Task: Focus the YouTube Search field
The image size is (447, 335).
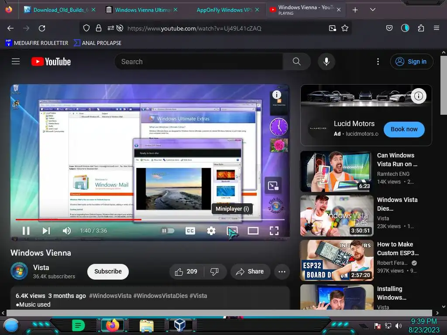Action: click(x=199, y=62)
